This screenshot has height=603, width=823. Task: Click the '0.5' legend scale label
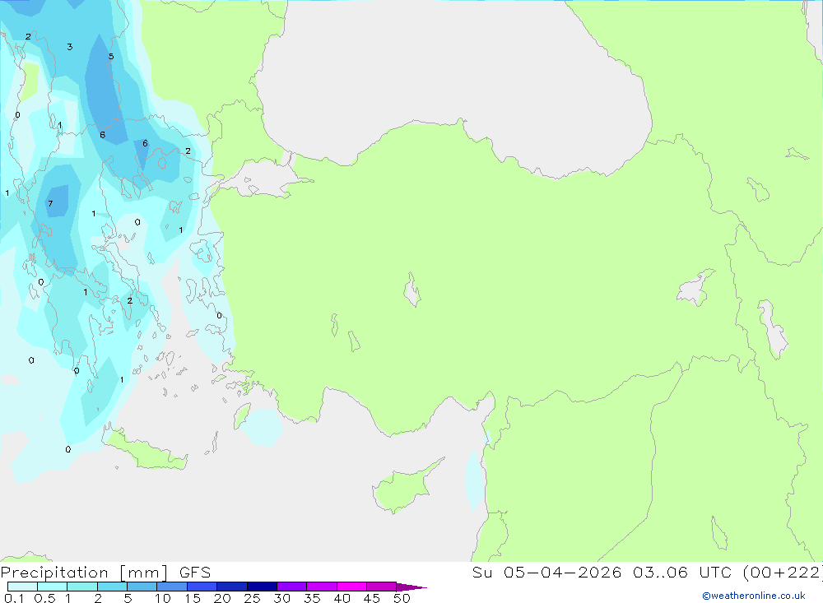(45, 598)
